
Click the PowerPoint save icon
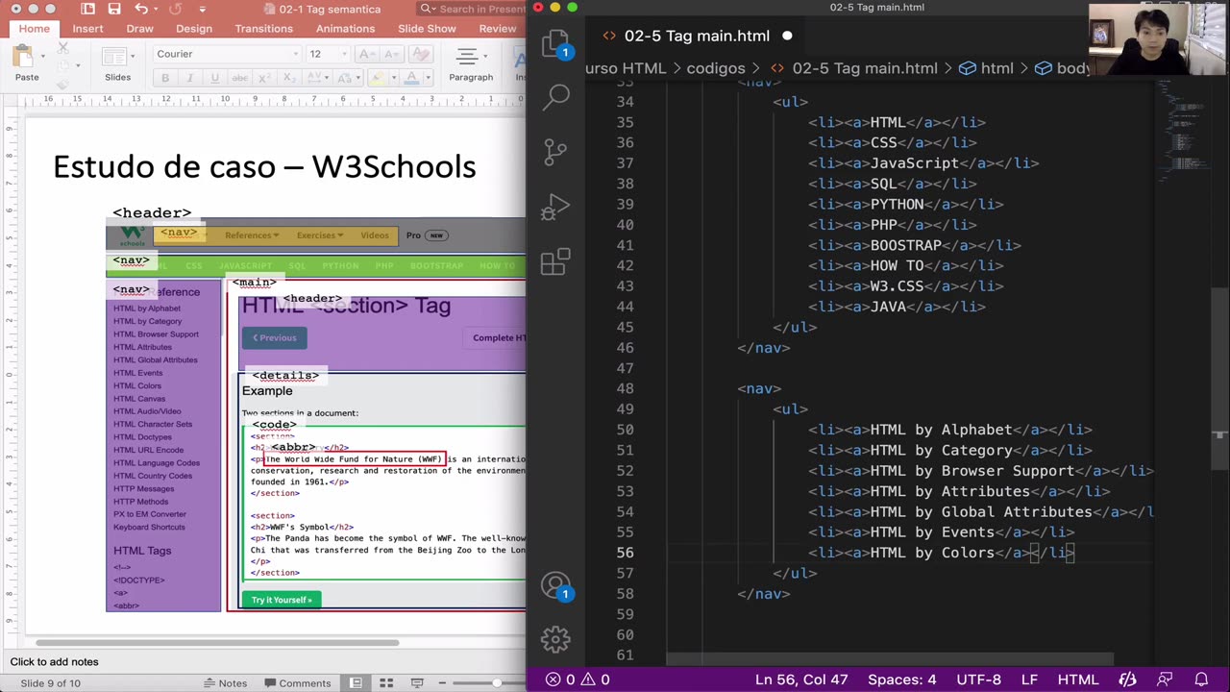pos(114,9)
